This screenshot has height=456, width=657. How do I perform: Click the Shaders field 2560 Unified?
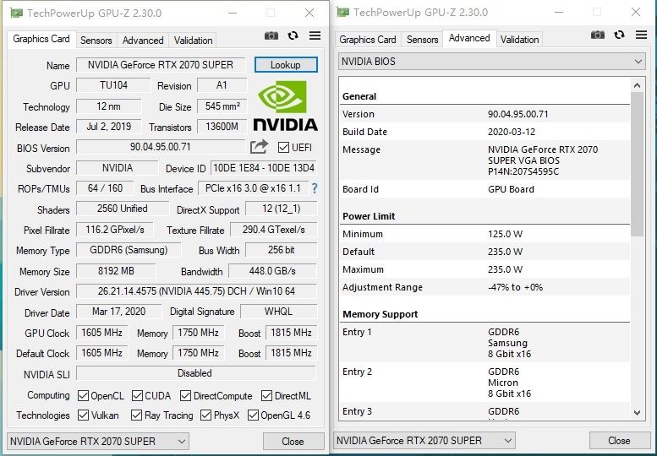123,209
